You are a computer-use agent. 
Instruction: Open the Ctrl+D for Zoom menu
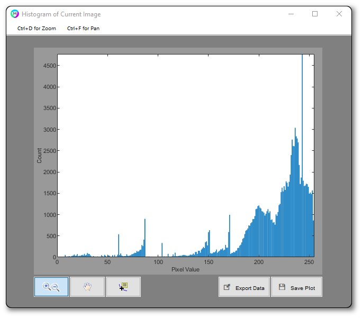coord(37,29)
